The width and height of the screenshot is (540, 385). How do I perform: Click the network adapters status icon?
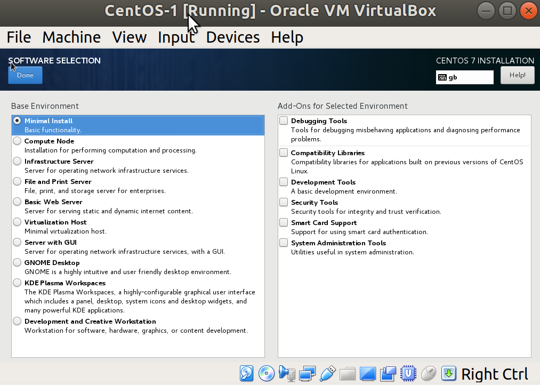pyautogui.click(x=307, y=373)
